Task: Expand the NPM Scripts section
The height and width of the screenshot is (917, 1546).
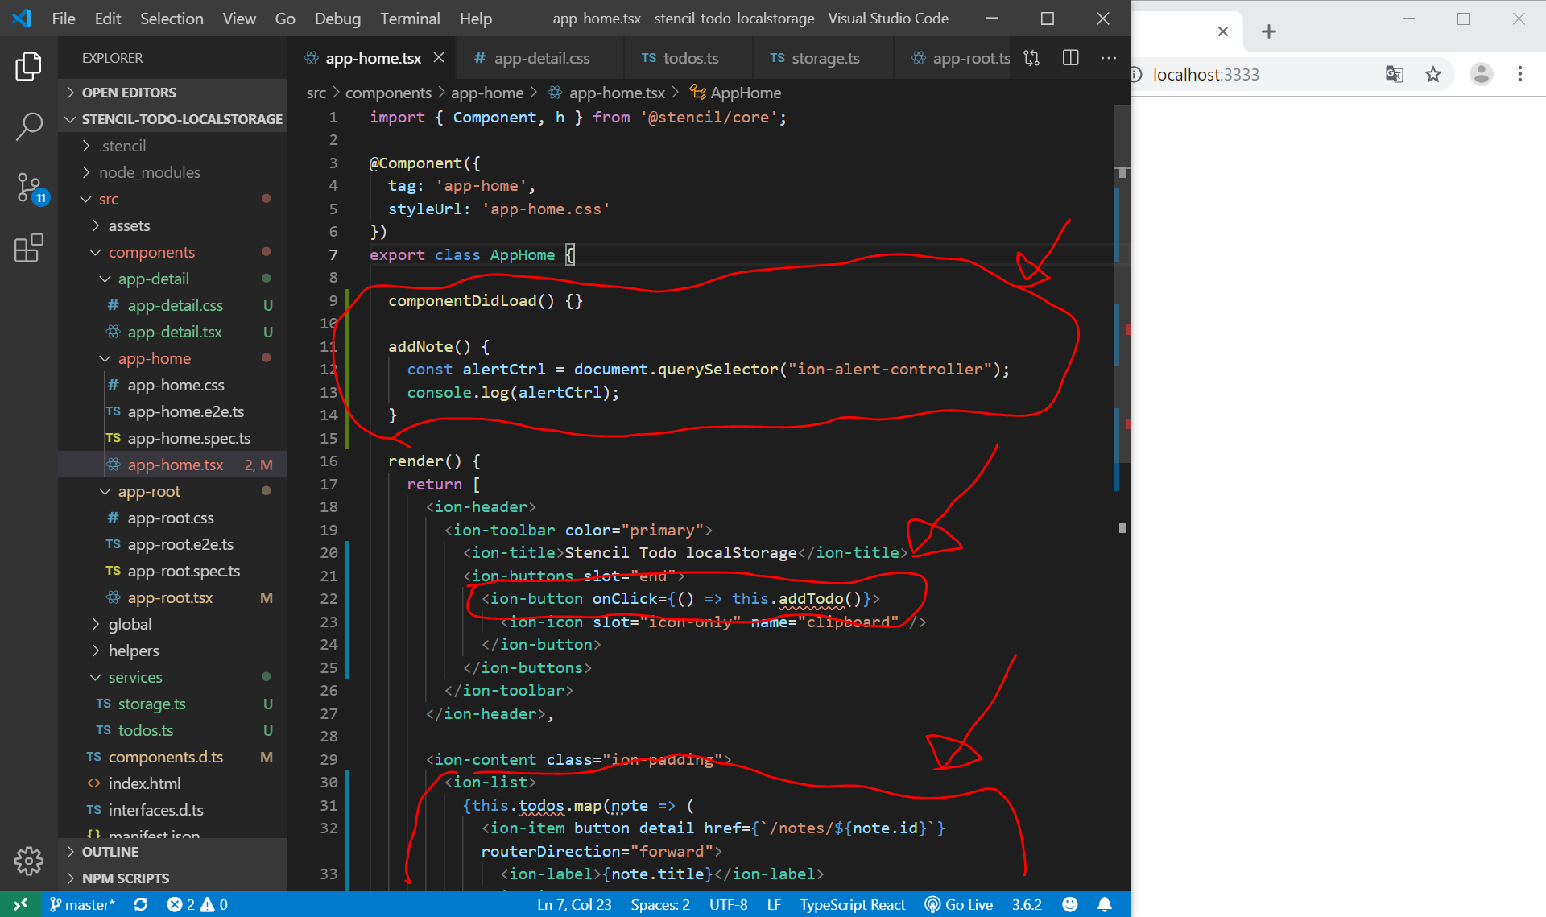Action: (172, 878)
